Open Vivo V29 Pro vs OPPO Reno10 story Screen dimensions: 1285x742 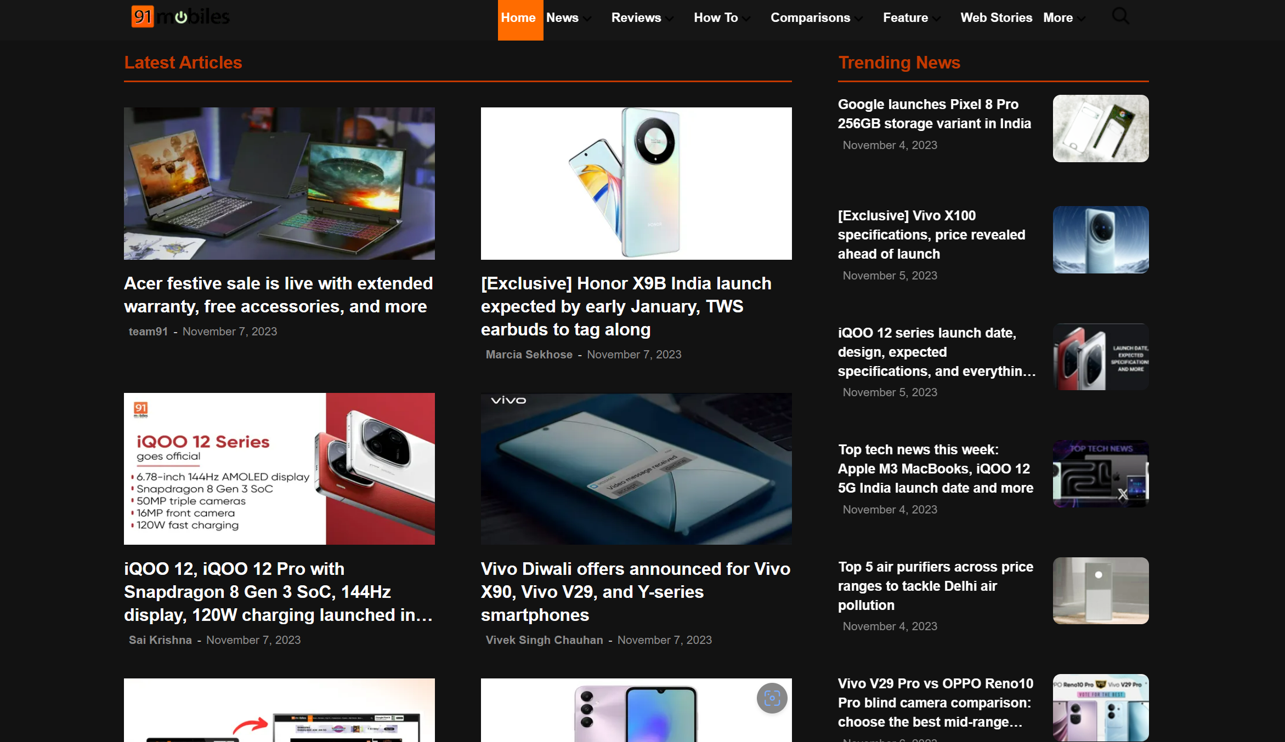tap(936, 703)
